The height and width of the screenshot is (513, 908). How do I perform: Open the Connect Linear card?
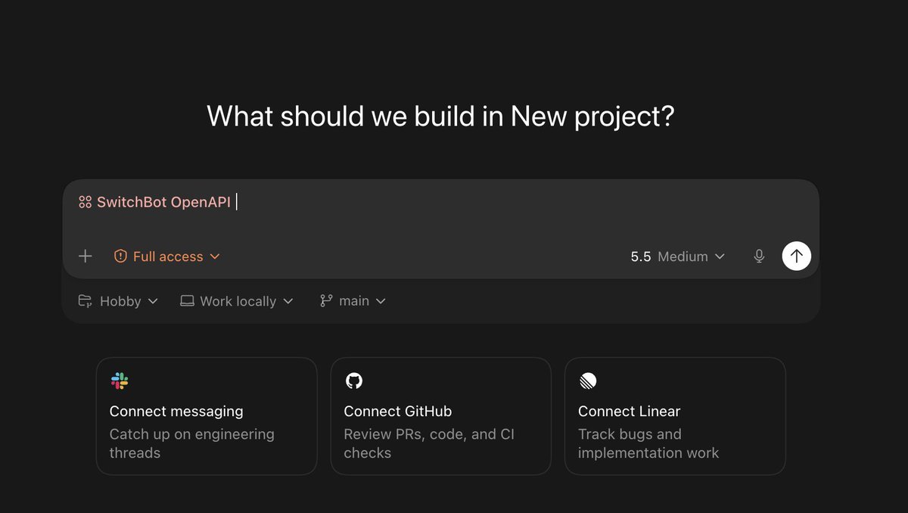coord(675,416)
